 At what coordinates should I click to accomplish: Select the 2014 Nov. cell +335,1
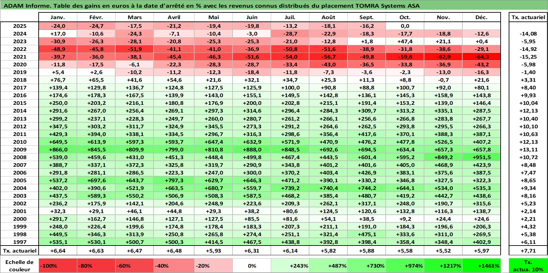tap(443, 111)
